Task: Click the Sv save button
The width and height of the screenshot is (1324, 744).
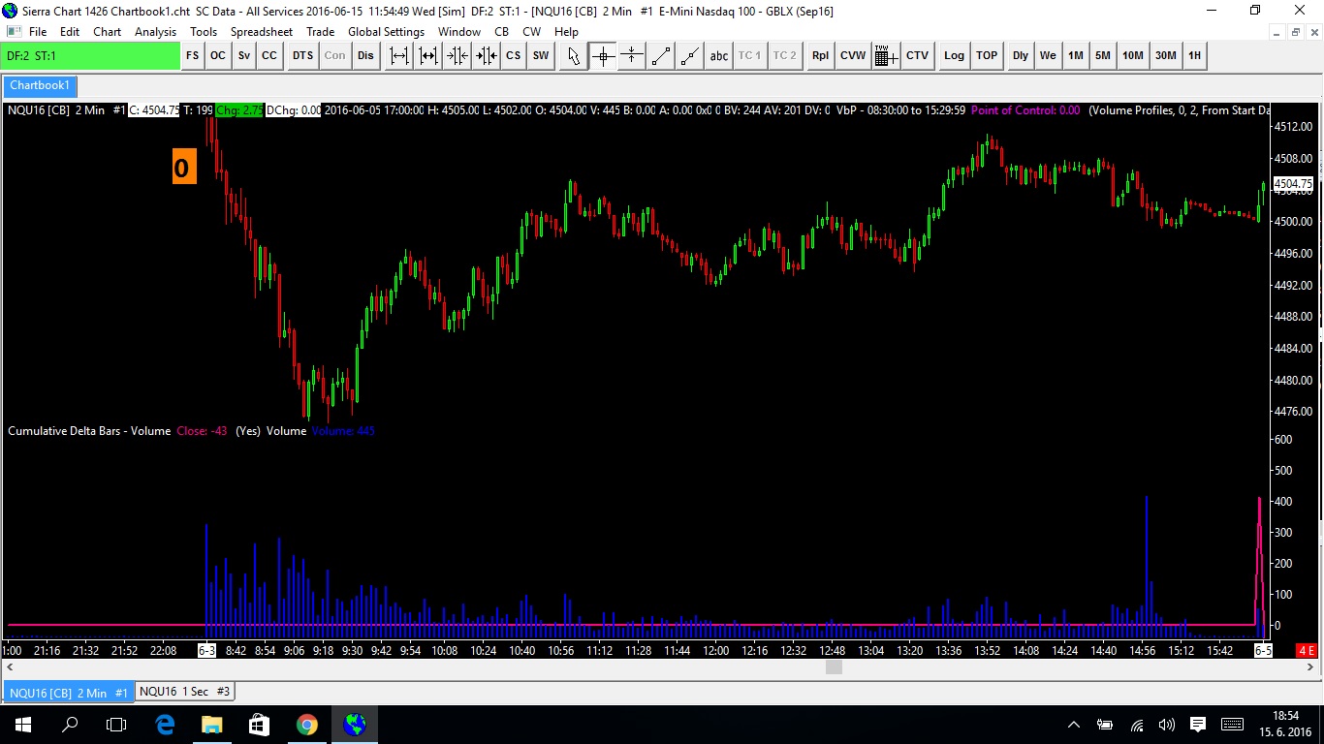Action: tap(244, 55)
